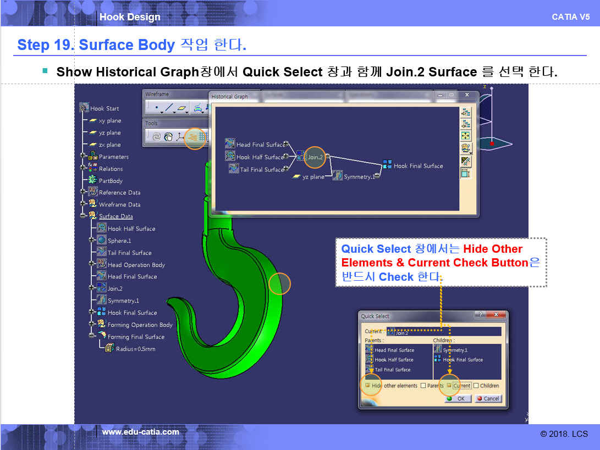Click the Join.2 node in Historical Graph

pos(315,157)
